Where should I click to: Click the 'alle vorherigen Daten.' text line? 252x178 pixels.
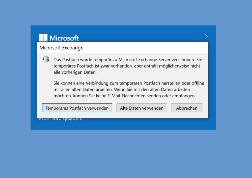click(75, 72)
